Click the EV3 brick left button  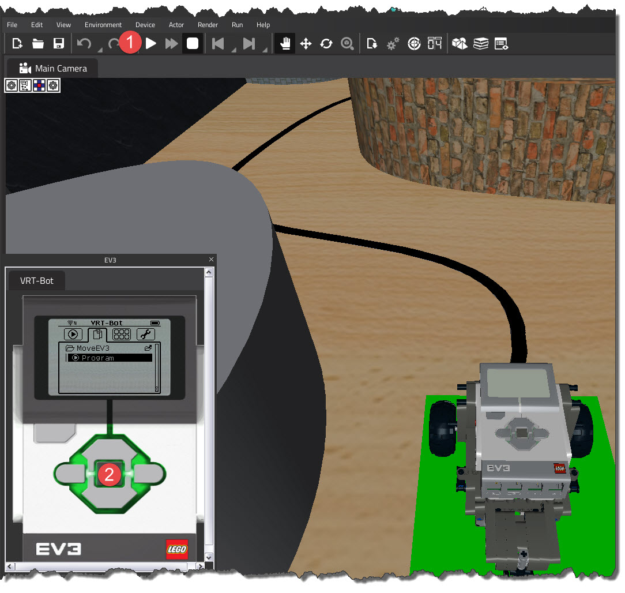[70, 475]
